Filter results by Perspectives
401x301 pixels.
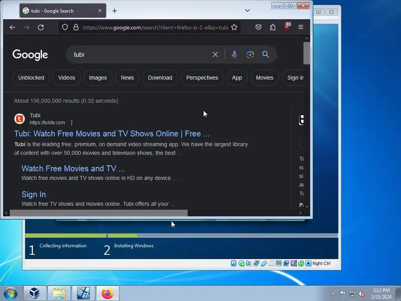[x=202, y=78]
